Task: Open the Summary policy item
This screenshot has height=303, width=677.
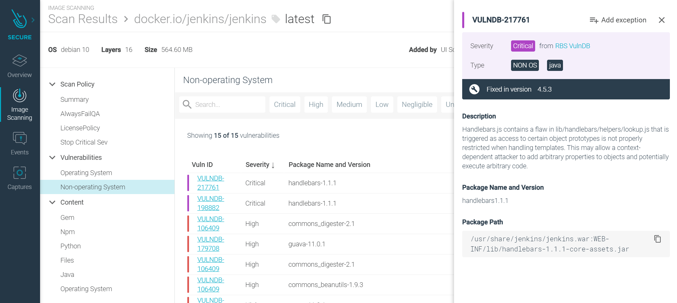Action: pyautogui.click(x=74, y=99)
